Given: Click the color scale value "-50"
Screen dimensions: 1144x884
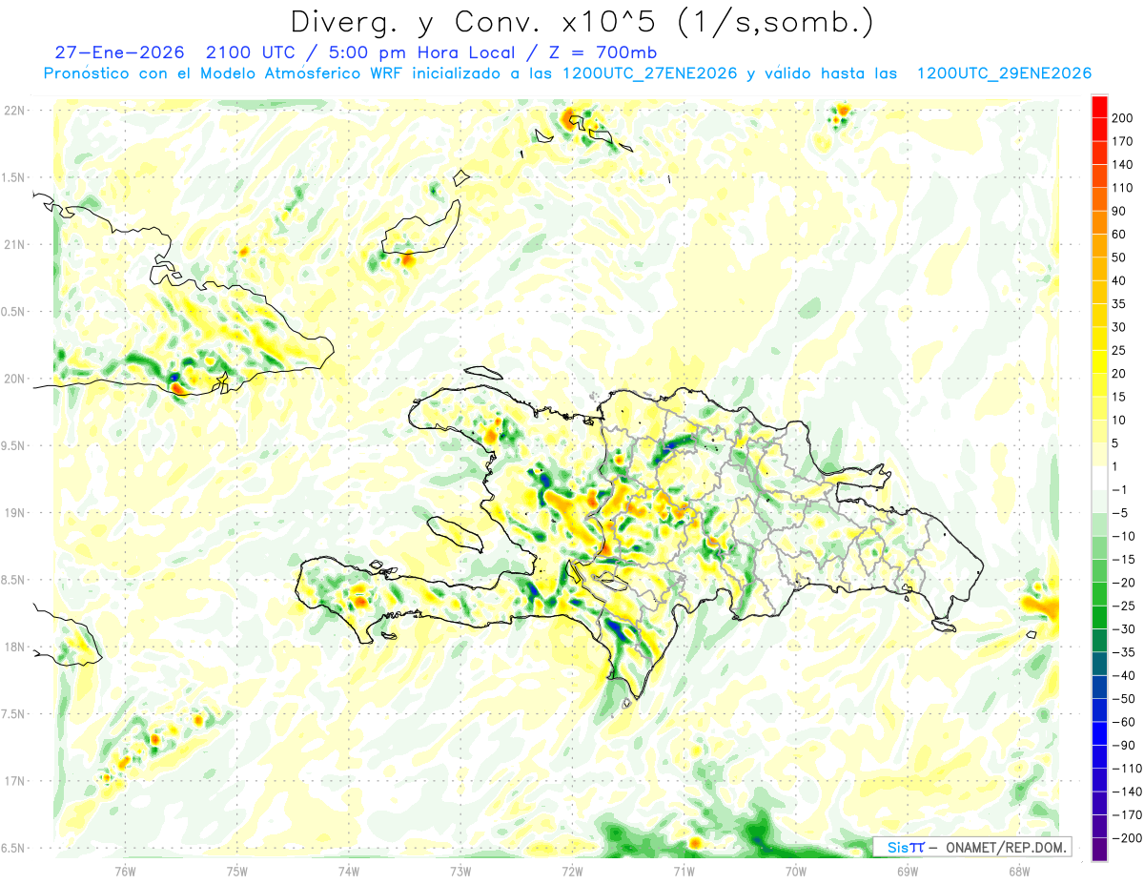Looking at the screenshot, I should click(1124, 699).
